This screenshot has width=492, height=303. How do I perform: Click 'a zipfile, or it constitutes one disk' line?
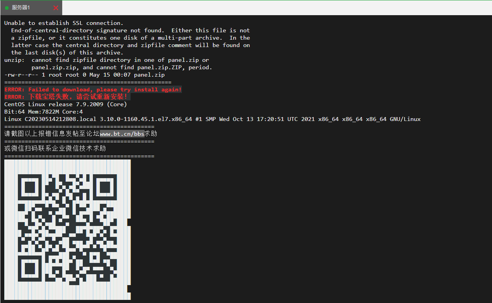(x=131, y=38)
